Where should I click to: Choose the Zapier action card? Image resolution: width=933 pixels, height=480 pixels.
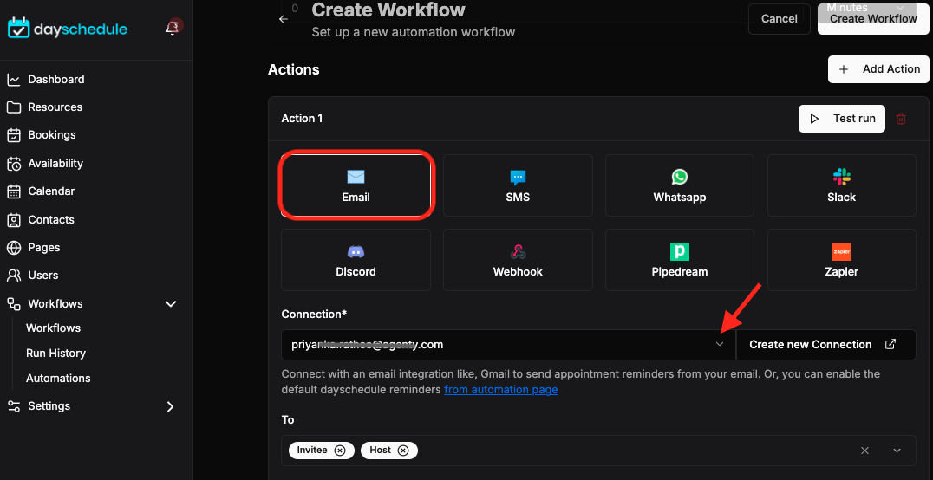coord(841,260)
